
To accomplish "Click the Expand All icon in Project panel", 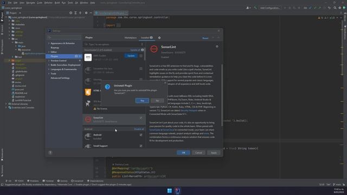I will pyautogui.click(x=75, y=13).
